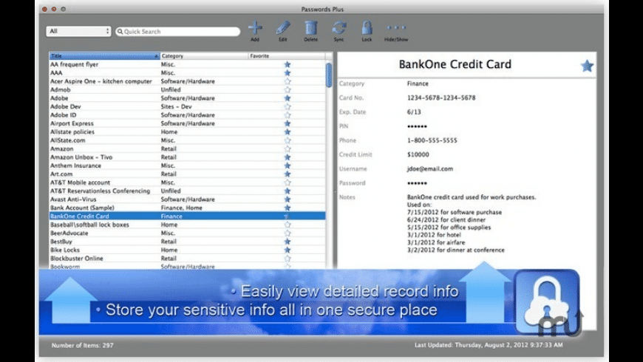Click the Add record toolbar icon
Screen dimensions: 643x362
click(x=255, y=28)
